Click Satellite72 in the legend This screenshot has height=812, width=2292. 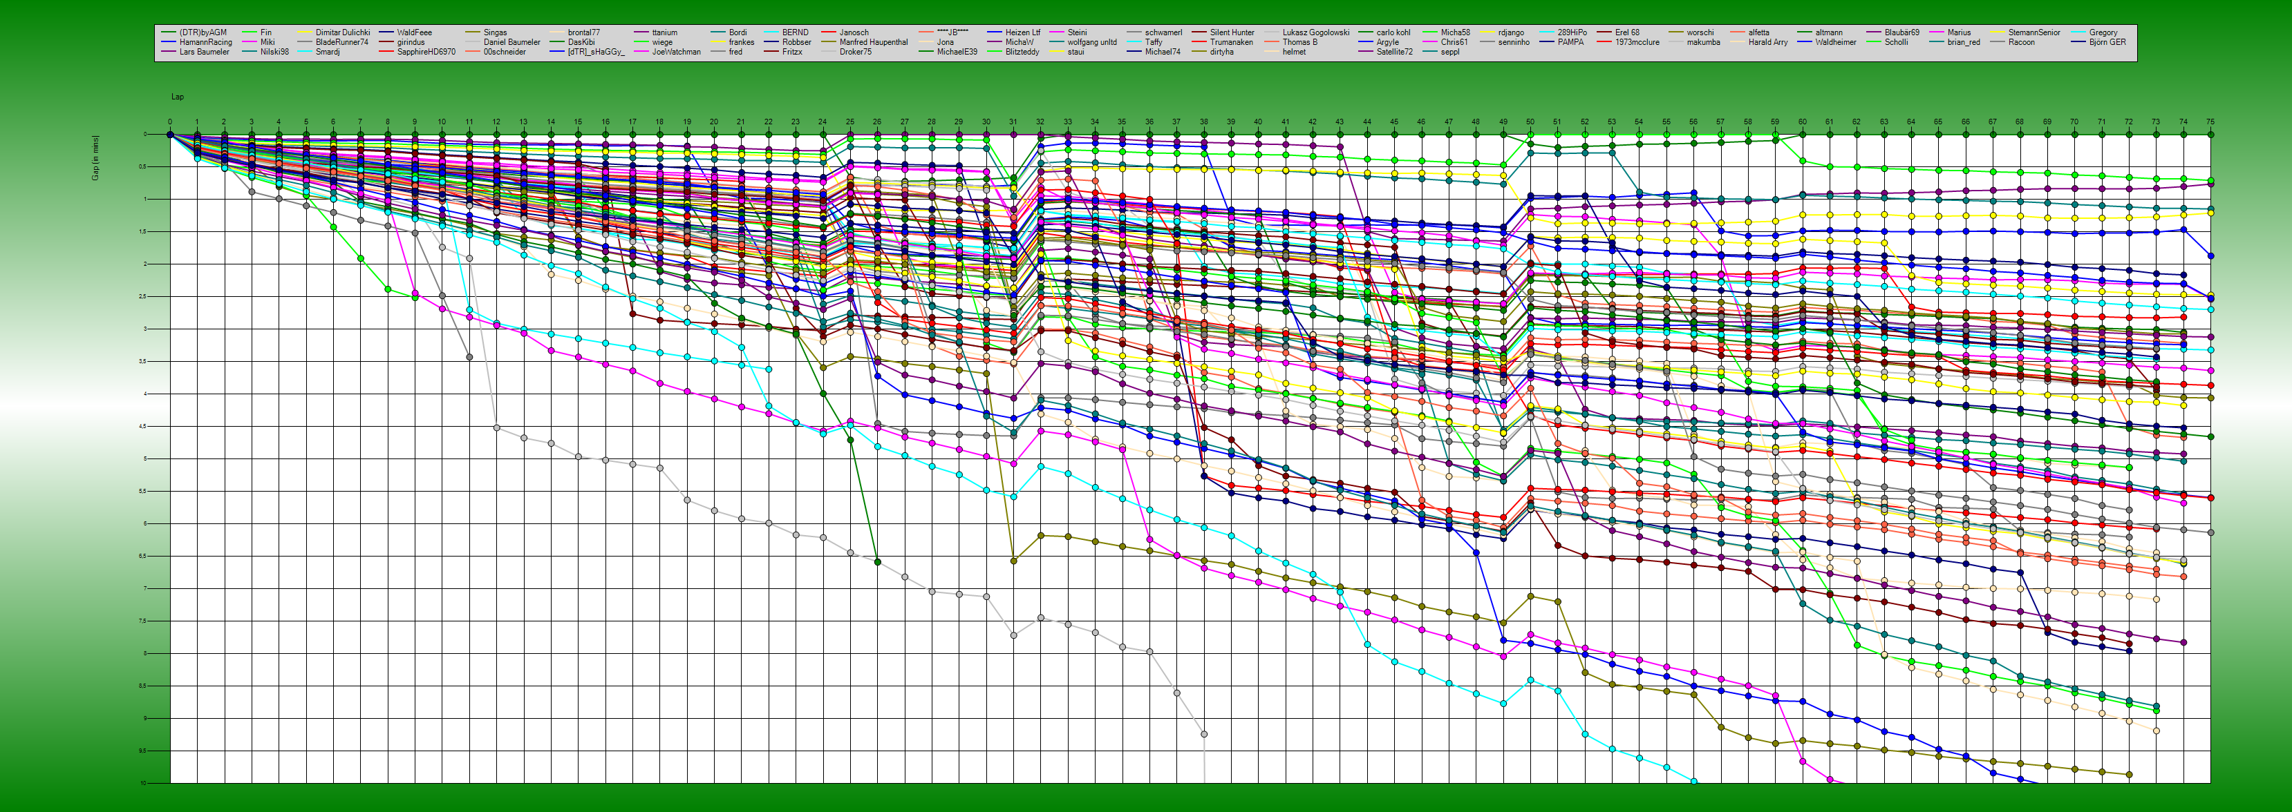[x=1394, y=52]
